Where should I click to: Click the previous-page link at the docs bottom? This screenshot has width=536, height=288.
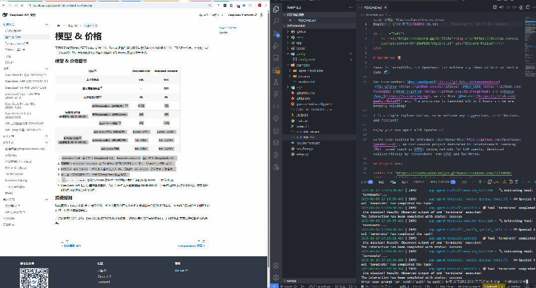pyautogui.click(x=71, y=246)
